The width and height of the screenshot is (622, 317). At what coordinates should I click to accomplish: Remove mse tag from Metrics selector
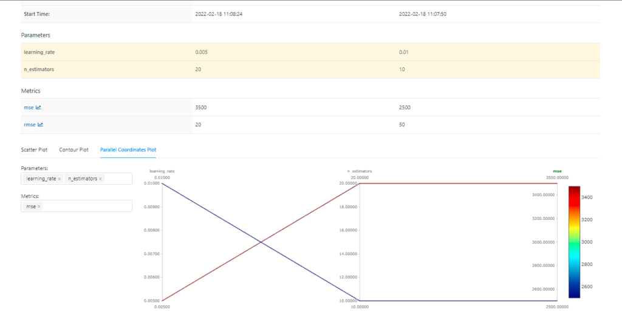point(39,206)
